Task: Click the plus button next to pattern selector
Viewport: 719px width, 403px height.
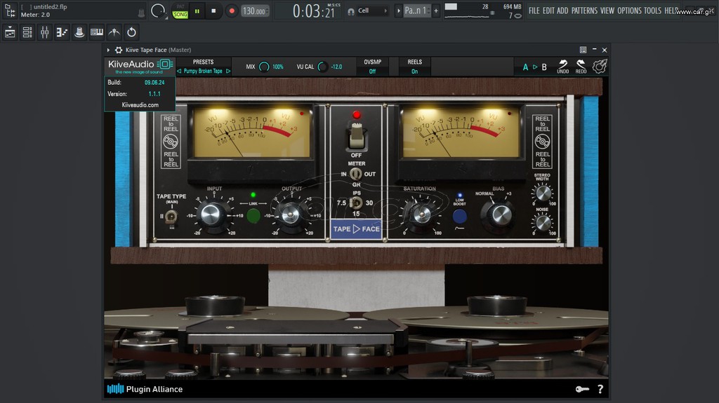Action: click(x=435, y=11)
